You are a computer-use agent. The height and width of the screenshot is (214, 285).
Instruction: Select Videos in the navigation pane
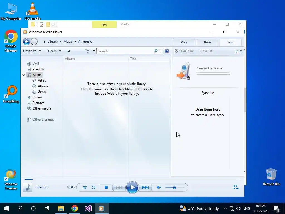(x=35, y=97)
